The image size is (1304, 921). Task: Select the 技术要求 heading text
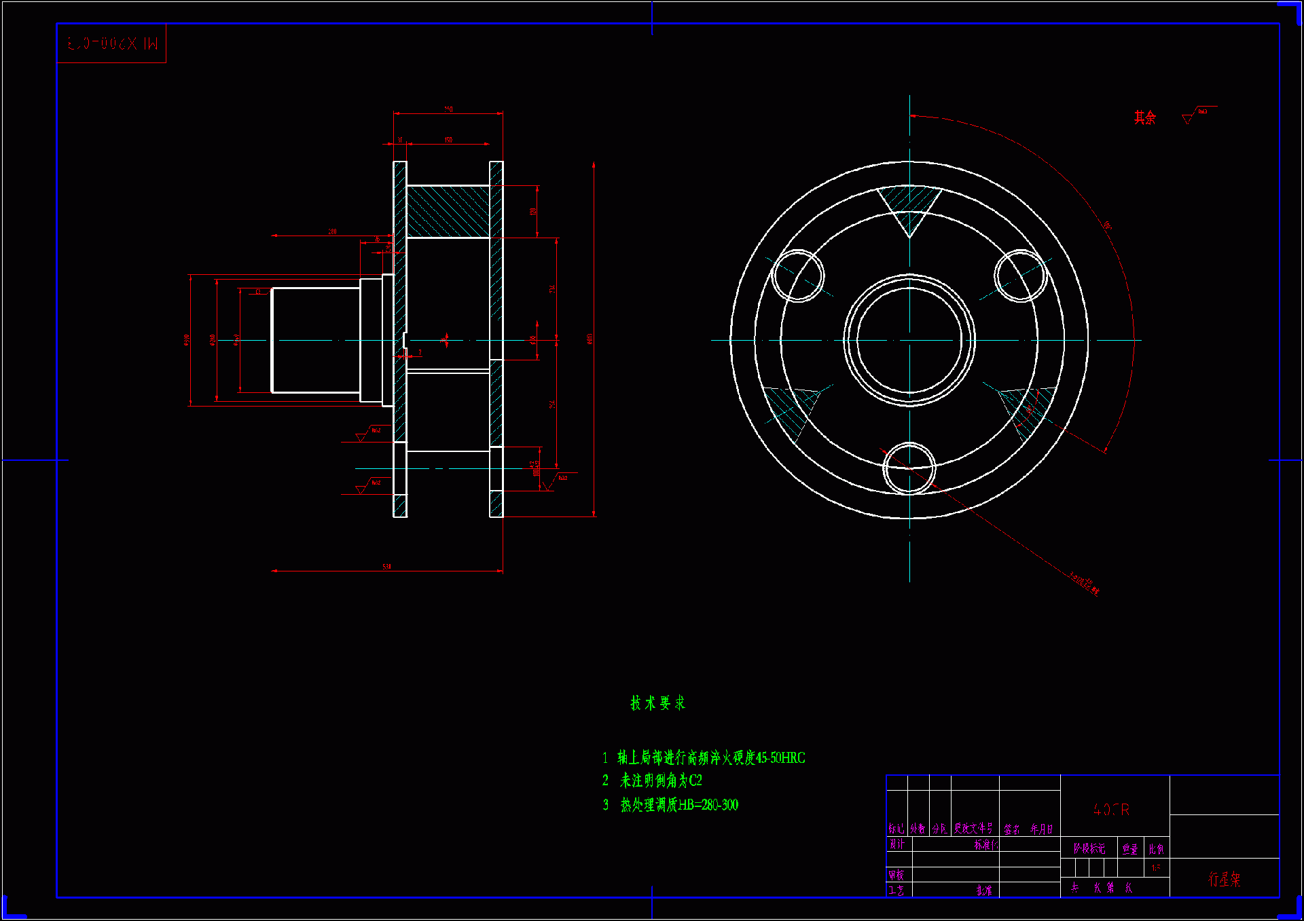coord(657,703)
